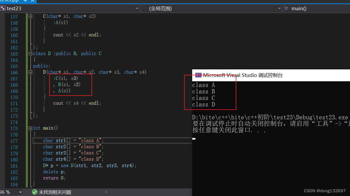Click the 'cout << s2 << endl;' statement

click(77, 35)
